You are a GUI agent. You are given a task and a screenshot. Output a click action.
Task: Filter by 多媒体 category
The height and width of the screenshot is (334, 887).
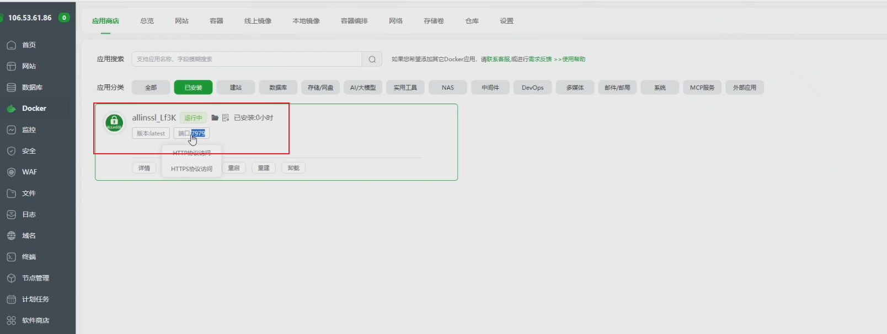[x=575, y=88]
